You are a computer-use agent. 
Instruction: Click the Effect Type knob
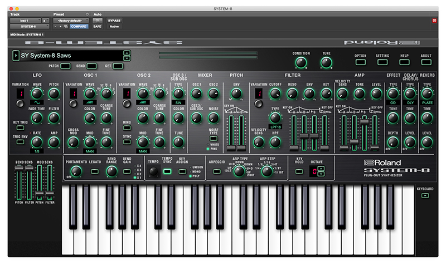pos(393,93)
